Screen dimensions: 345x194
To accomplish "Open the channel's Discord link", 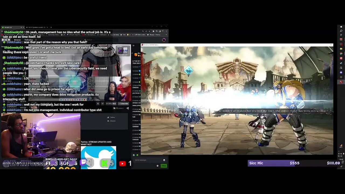I will pyautogui.click(x=111, y=121).
